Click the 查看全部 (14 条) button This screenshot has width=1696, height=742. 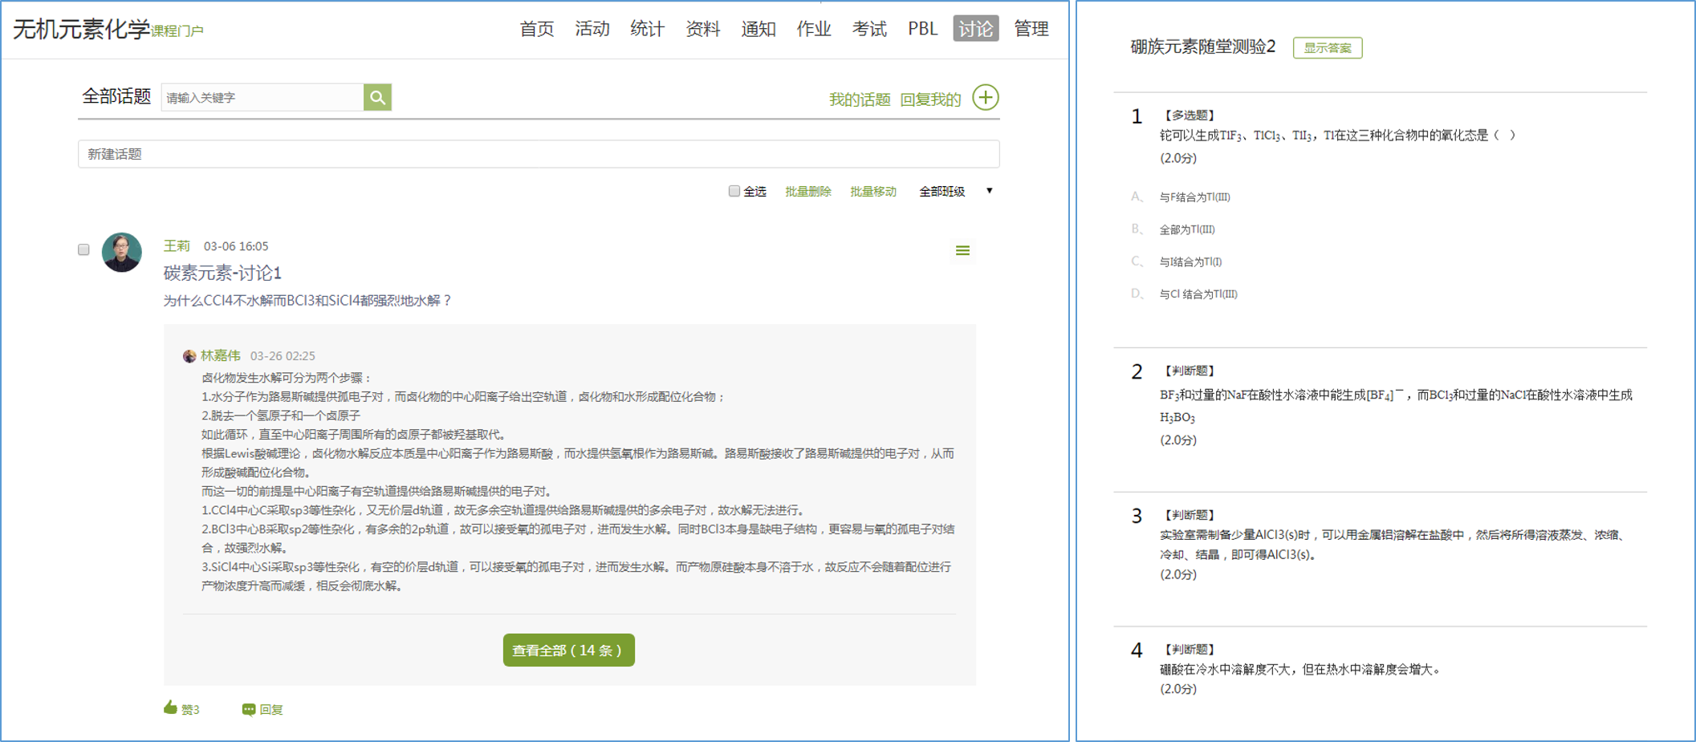(568, 650)
